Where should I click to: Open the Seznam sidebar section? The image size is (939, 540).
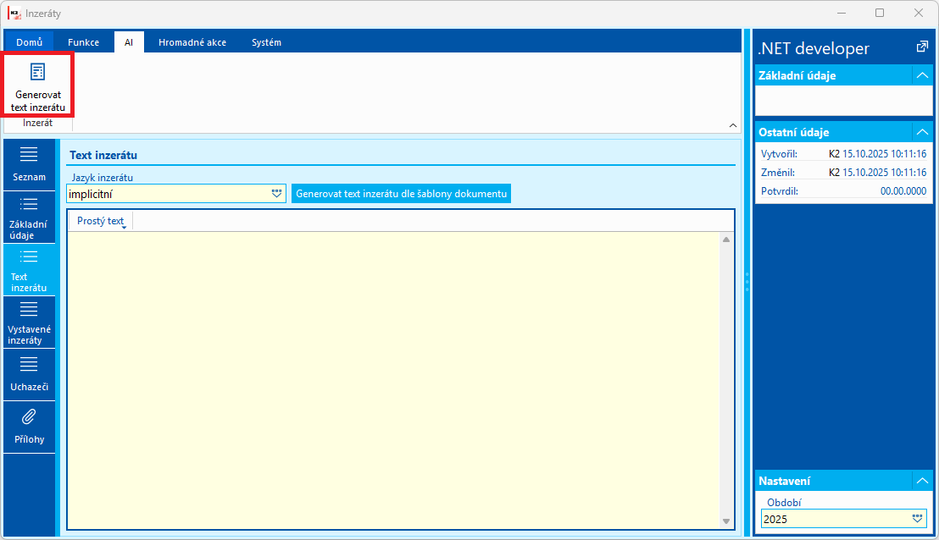29,164
